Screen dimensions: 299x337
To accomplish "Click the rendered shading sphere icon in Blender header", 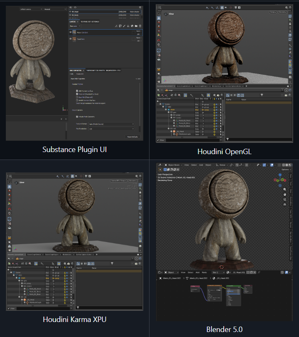I will [290, 165].
